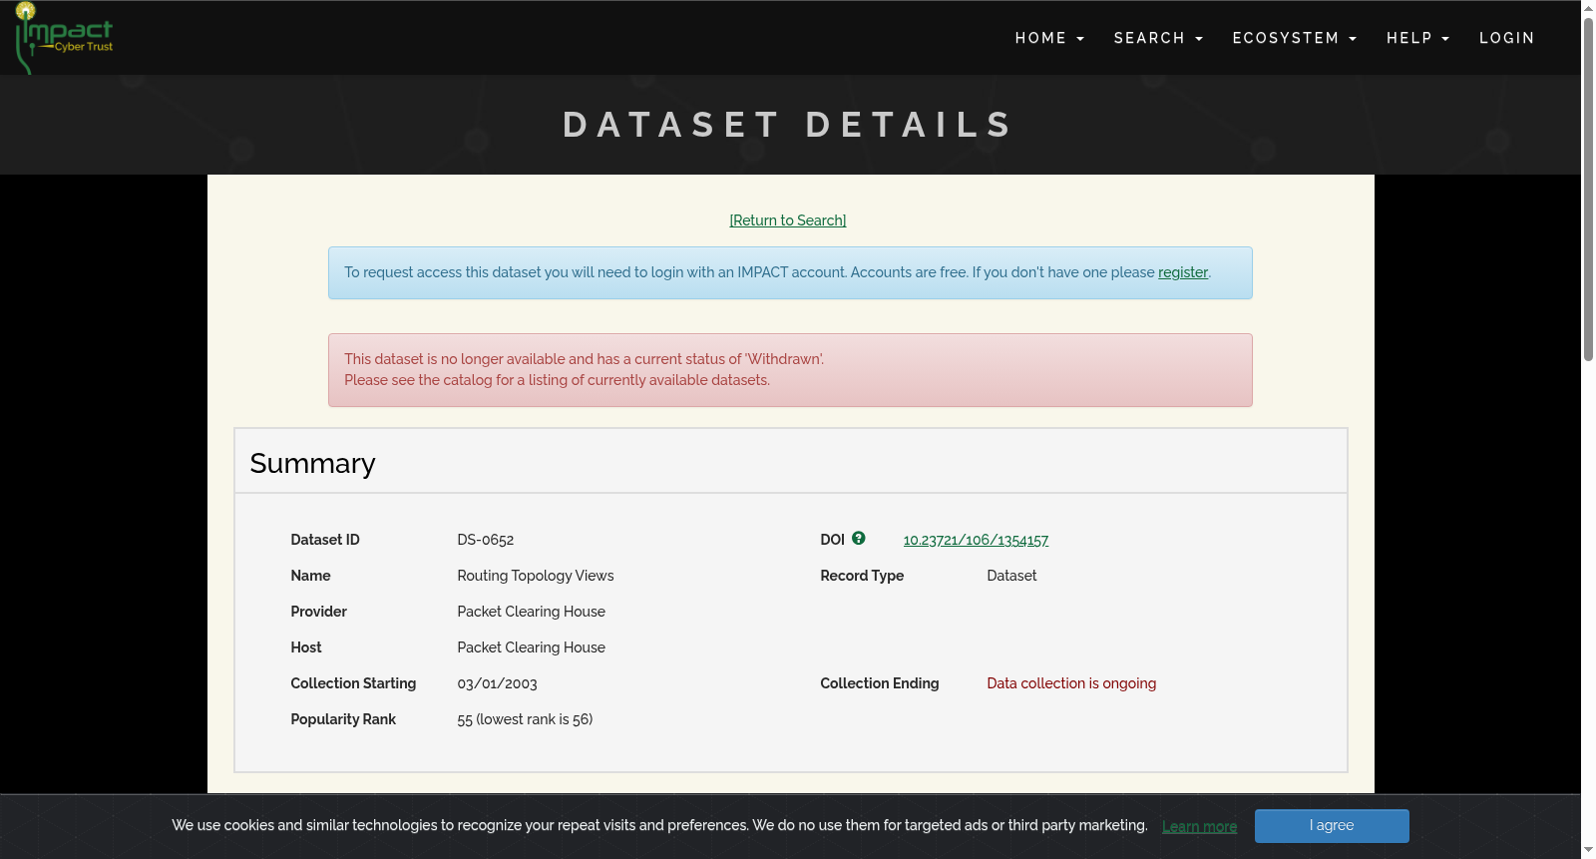Click the Provider label

point(318,612)
